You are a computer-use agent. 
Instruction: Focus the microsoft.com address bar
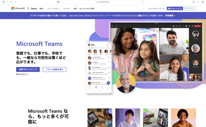pyautogui.click(x=103, y=2)
